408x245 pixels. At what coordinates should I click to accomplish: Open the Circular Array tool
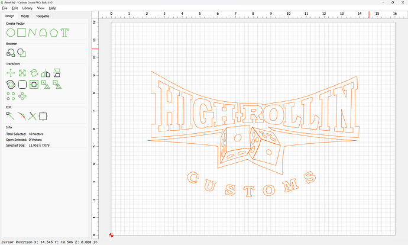[22, 96]
